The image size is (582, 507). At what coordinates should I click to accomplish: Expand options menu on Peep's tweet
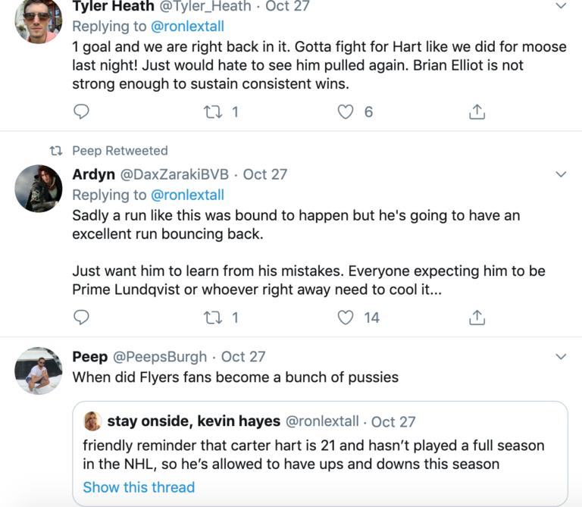(x=561, y=356)
